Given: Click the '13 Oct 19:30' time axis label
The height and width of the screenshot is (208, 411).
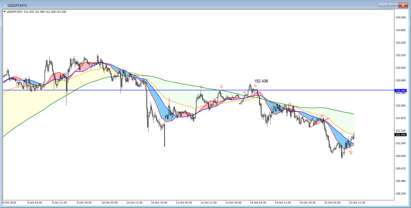Looking at the screenshot, I should (x=233, y=203).
